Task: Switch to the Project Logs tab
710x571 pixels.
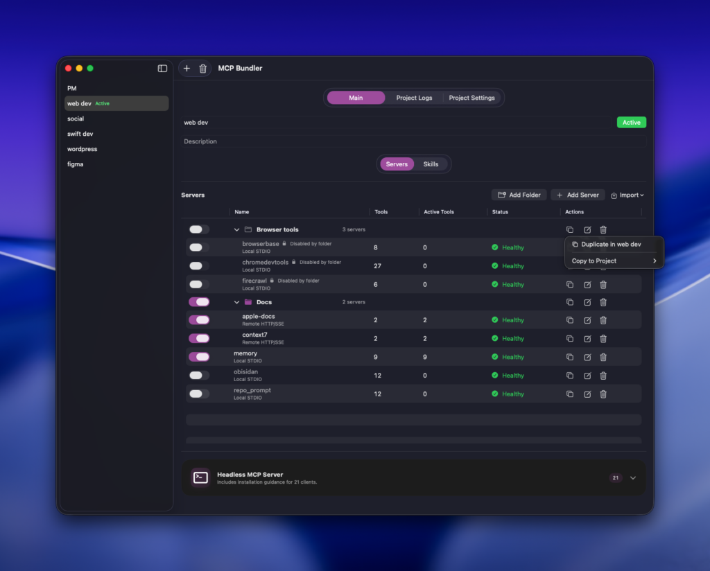Action: point(414,98)
